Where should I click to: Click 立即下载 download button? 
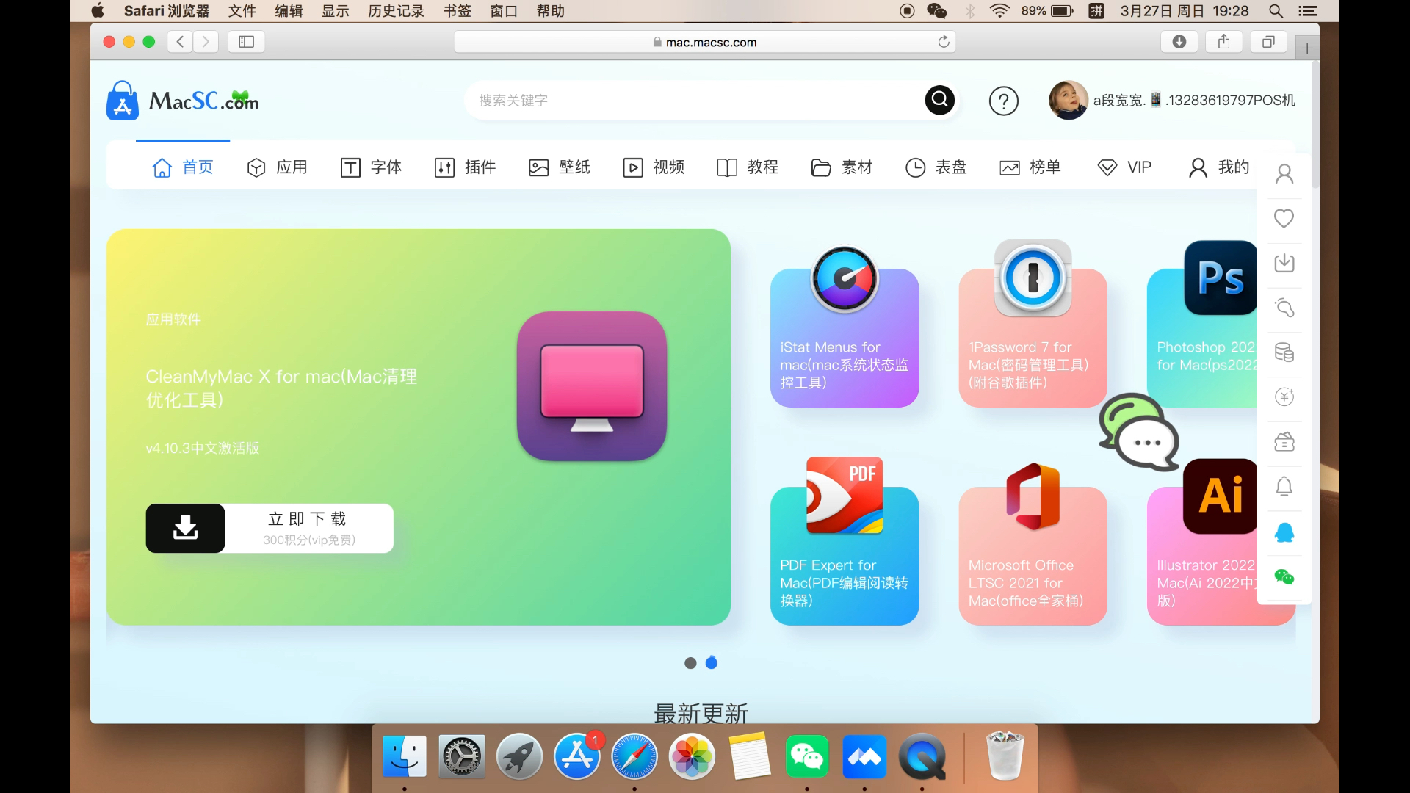pos(308,528)
